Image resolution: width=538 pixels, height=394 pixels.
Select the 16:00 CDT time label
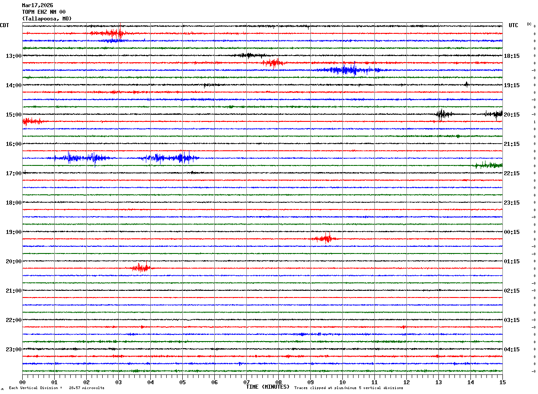coord(13,144)
